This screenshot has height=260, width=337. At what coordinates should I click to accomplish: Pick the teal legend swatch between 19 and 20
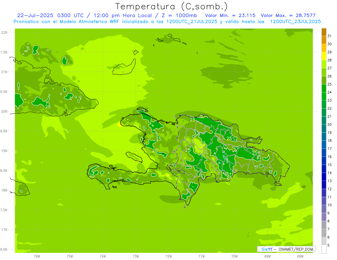(324, 128)
